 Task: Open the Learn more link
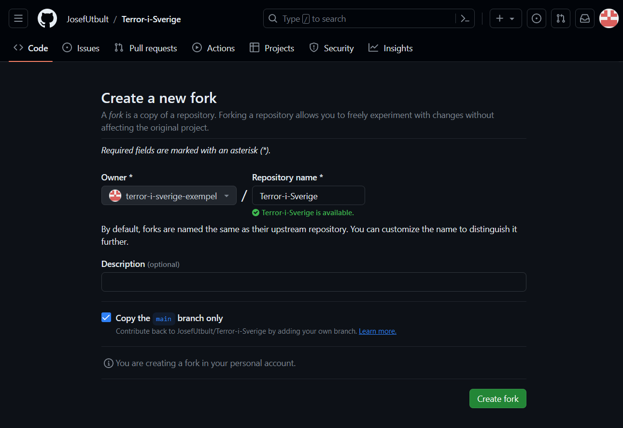(378, 331)
